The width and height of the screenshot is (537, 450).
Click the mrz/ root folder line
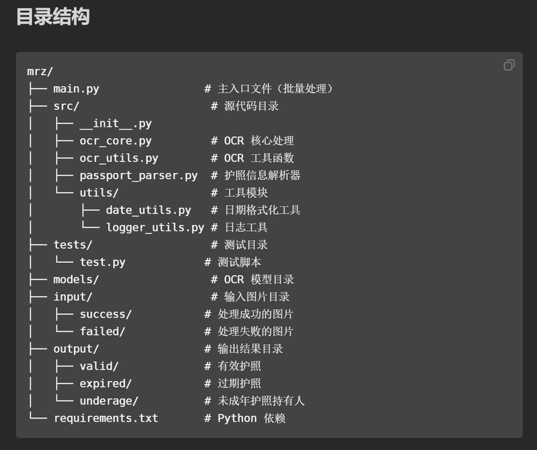point(40,71)
